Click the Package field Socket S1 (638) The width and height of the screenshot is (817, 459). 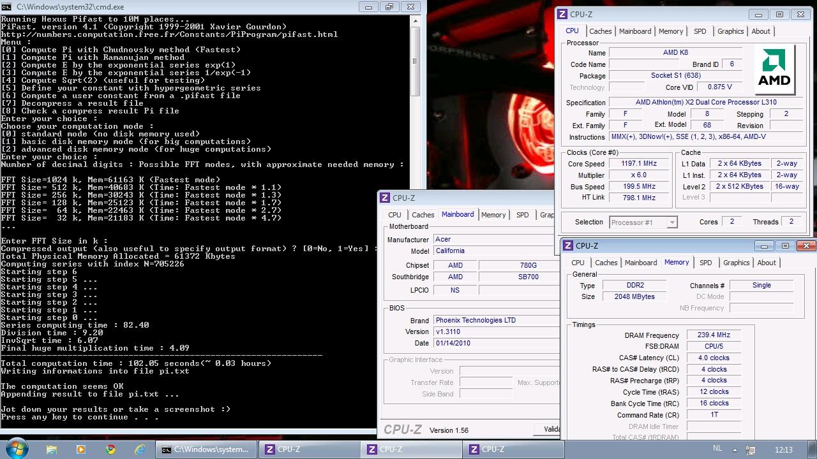676,75
